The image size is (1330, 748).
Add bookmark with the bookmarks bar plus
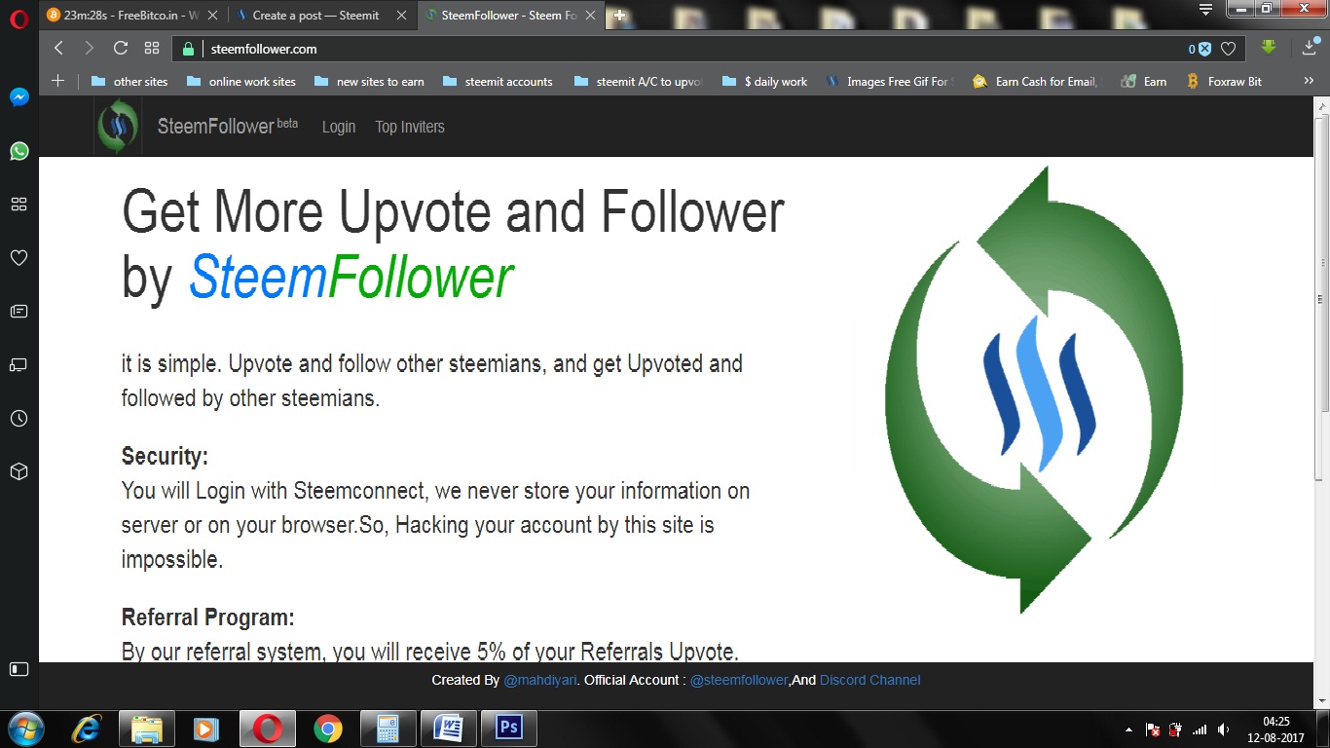coord(57,81)
